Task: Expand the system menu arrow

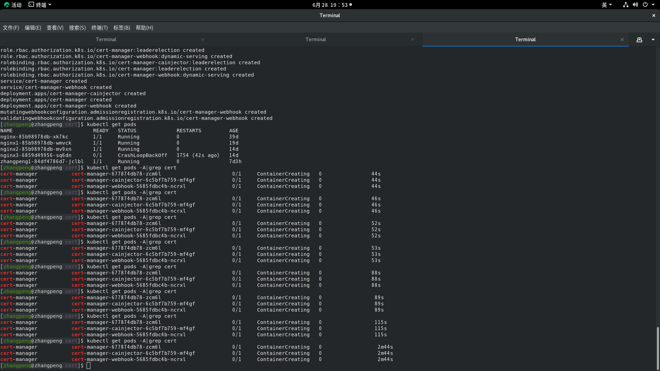Action: click(653, 5)
